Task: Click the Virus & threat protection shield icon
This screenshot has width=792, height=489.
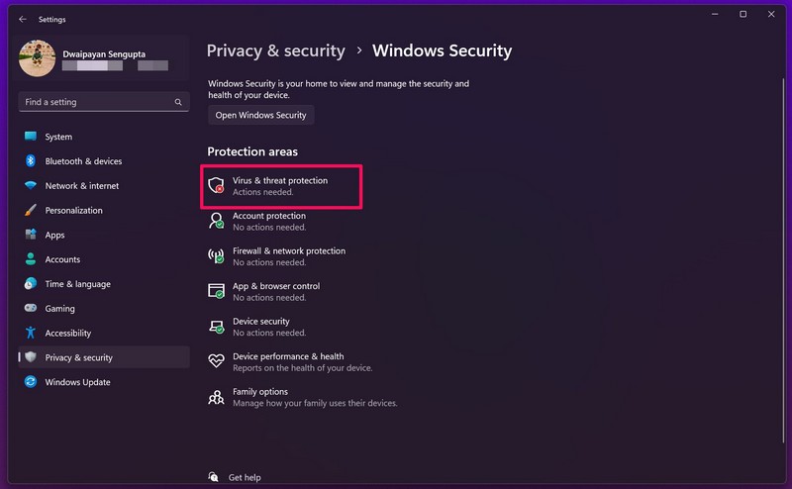Action: [x=216, y=186]
